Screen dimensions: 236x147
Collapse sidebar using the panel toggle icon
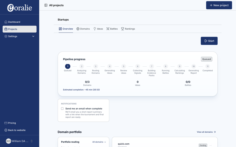pos(46,5)
